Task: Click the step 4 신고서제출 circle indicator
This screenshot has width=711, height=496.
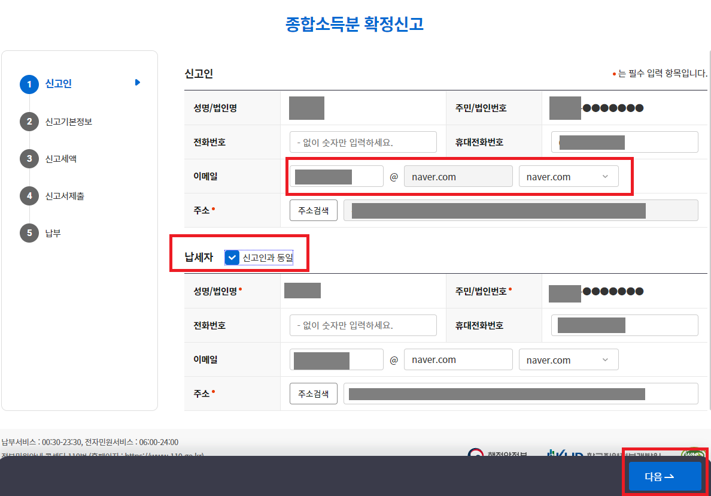Action: point(29,196)
